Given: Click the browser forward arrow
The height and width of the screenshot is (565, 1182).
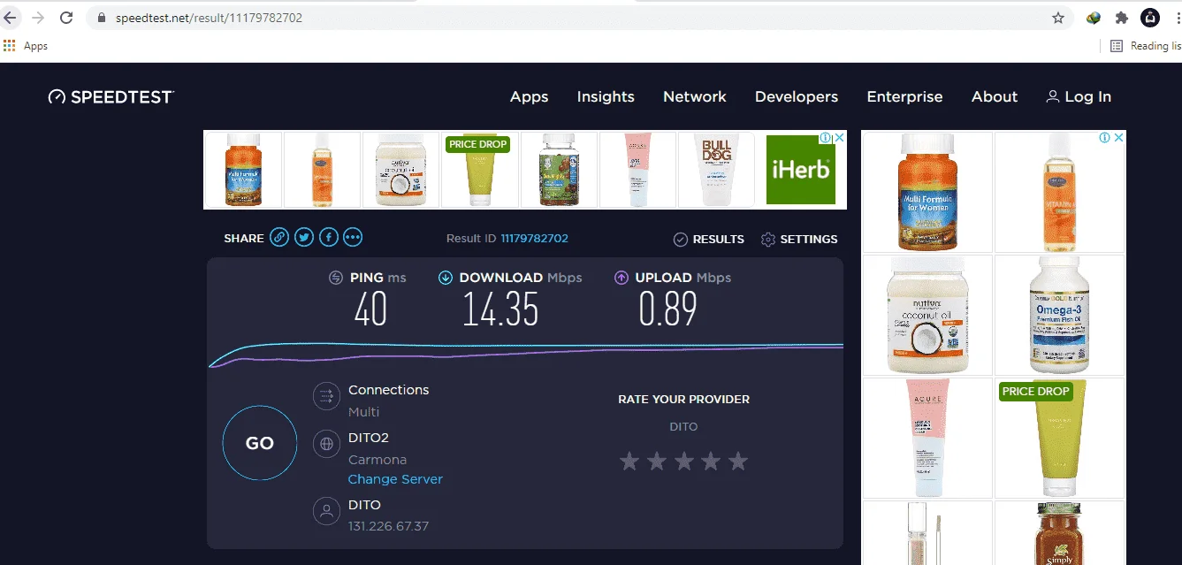Looking at the screenshot, I should [x=38, y=18].
